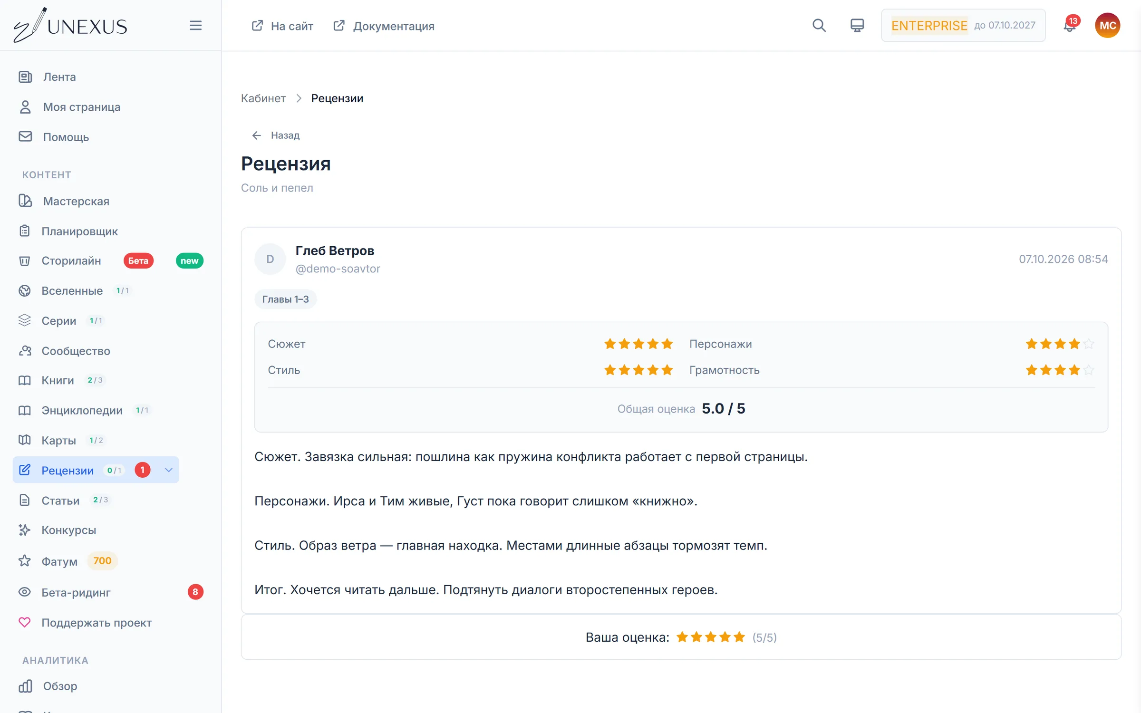Click the Кабинет breadcrumb

(x=263, y=98)
